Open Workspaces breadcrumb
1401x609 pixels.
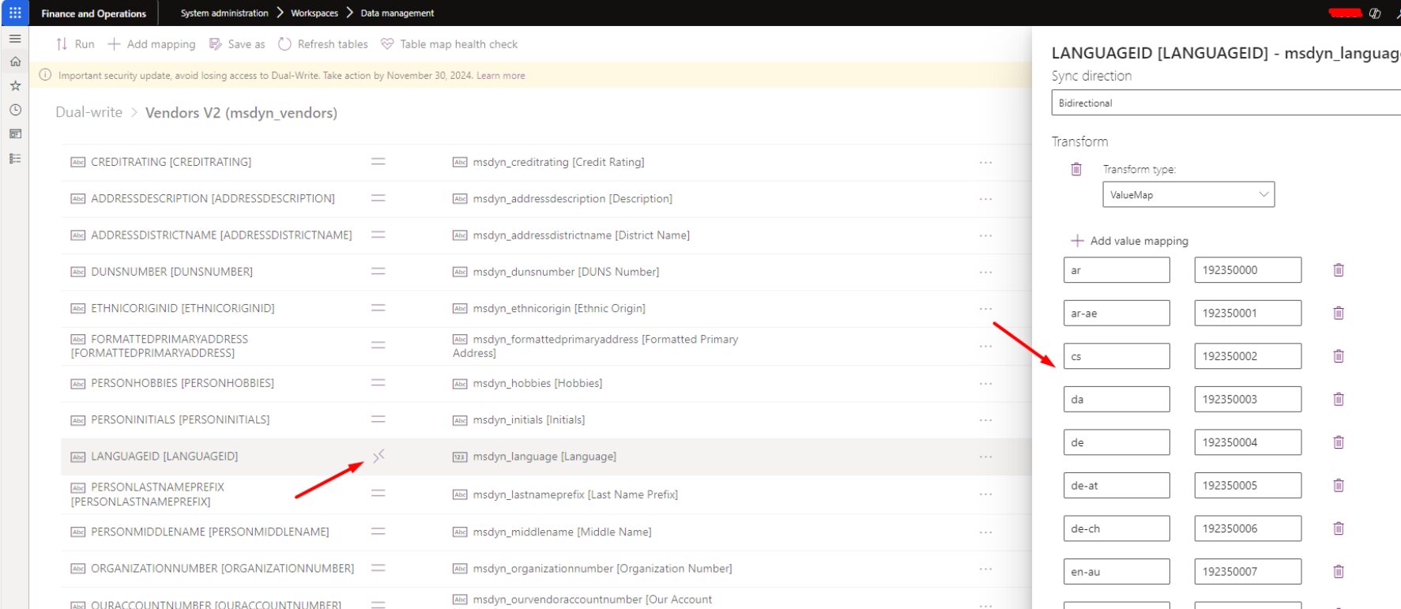coord(314,13)
